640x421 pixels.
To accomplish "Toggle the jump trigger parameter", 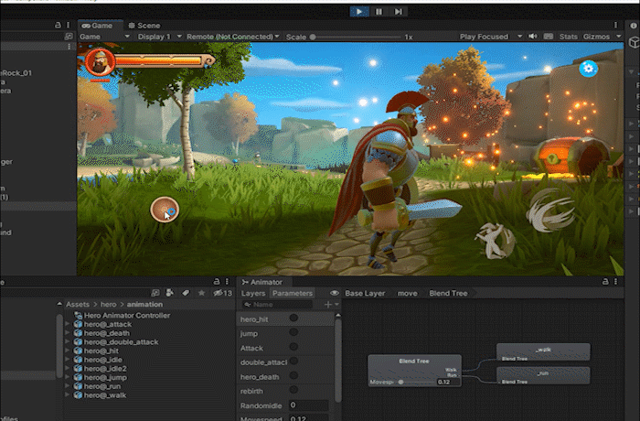I will point(293,332).
